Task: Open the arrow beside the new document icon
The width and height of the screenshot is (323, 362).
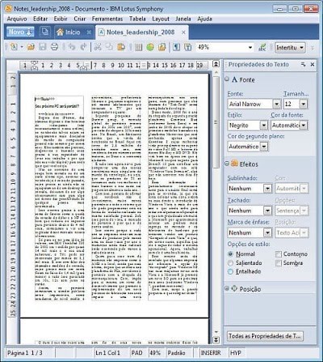Action: click(22, 47)
